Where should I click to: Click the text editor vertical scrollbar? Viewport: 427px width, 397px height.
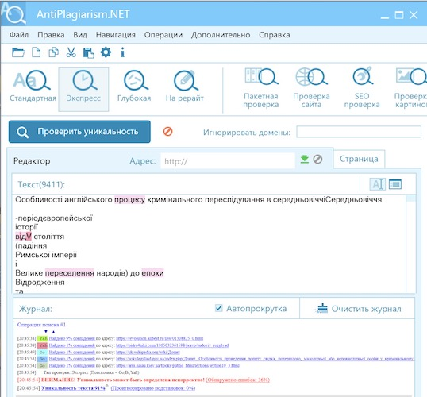(410, 244)
